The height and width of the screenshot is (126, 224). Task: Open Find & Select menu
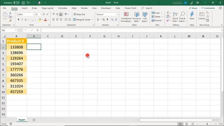[x=182, y=17]
